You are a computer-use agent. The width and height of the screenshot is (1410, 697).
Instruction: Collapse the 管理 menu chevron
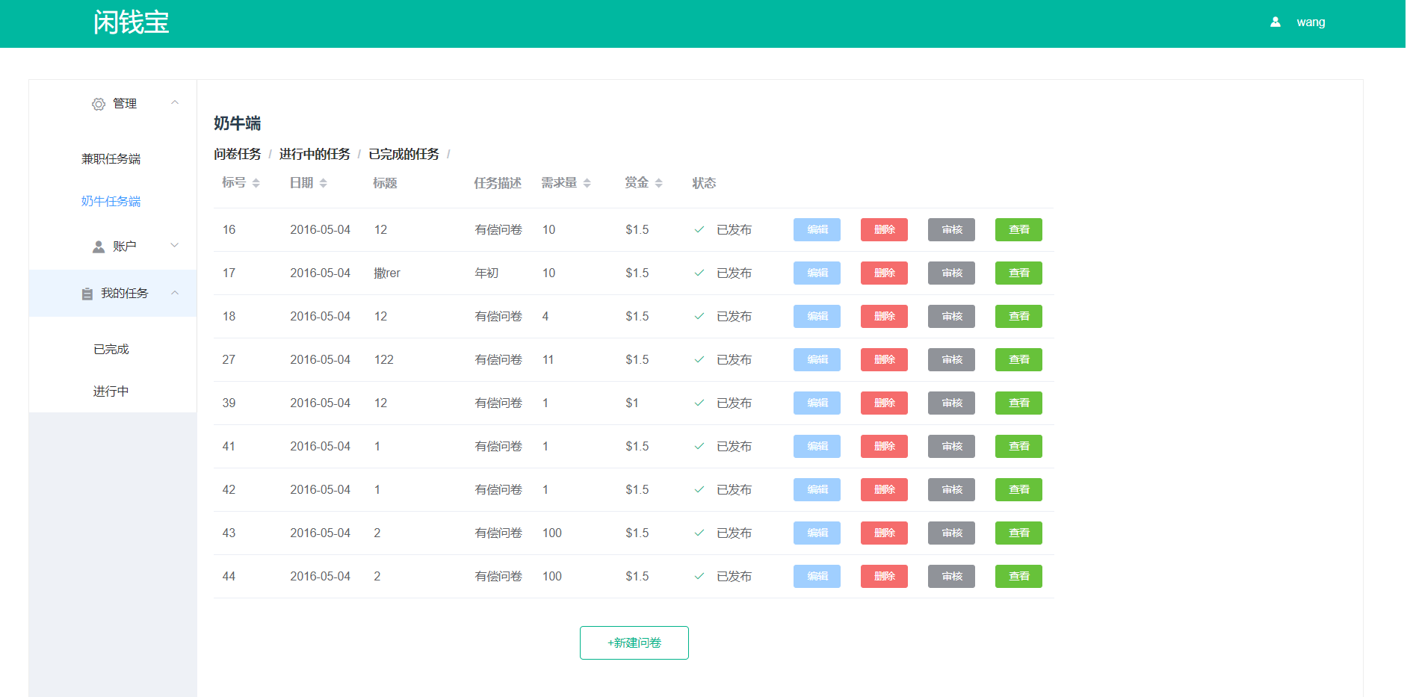click(x=175, y=103)
